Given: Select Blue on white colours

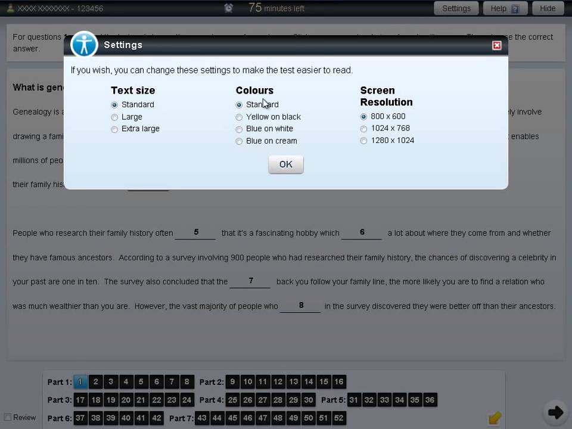Looking at the screenshot, I should [239, 129].
